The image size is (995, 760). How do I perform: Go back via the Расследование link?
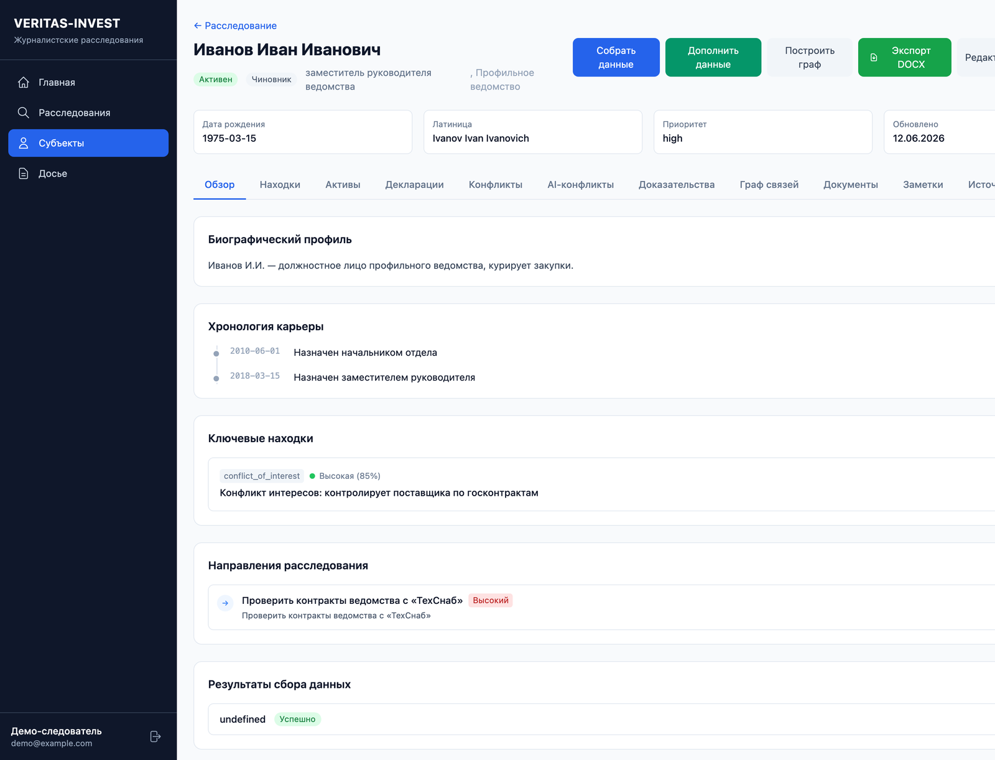coord(235,25)
